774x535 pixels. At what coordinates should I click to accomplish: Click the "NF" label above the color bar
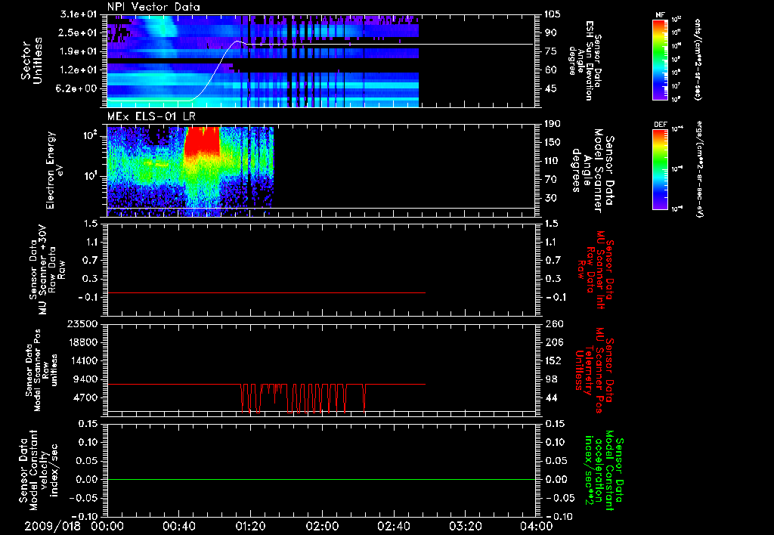(x=660, y=15)
